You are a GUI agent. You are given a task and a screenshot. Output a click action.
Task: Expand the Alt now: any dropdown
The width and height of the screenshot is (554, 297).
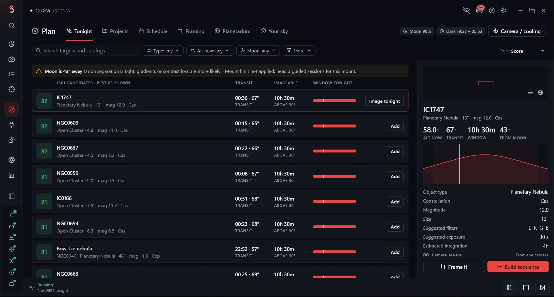point(210,51)
